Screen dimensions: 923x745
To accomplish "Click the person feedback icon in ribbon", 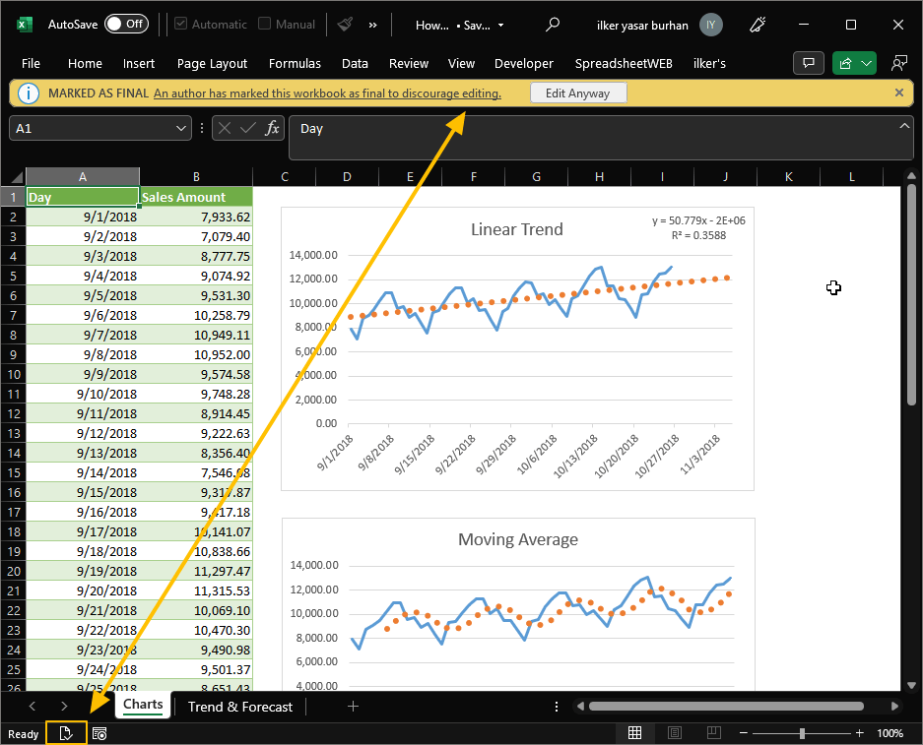I will pos(898,63).
